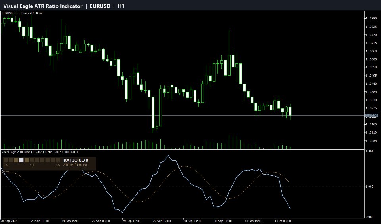Click the 1.13825 price axis label

tap(371, 27)
